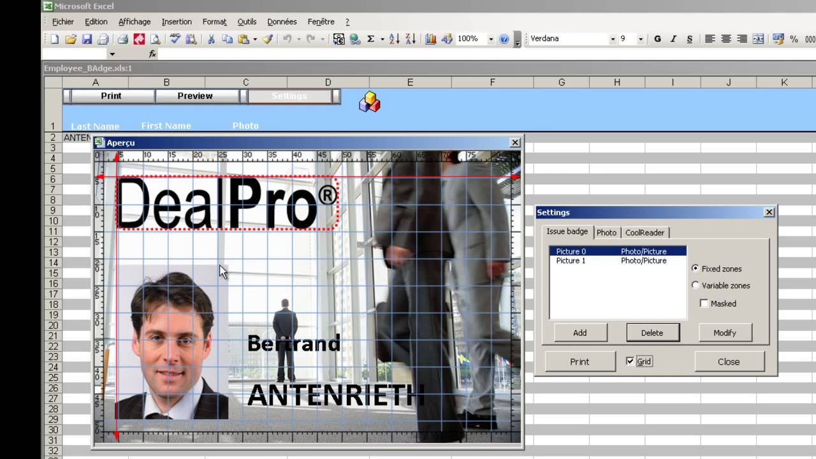The height and width of the screenshot is (459, 816).
Task: Click the Merge and Center icon
Action: (758, 39)
